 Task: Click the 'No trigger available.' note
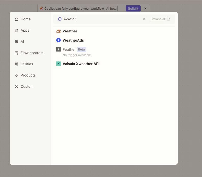click(77, 55)
